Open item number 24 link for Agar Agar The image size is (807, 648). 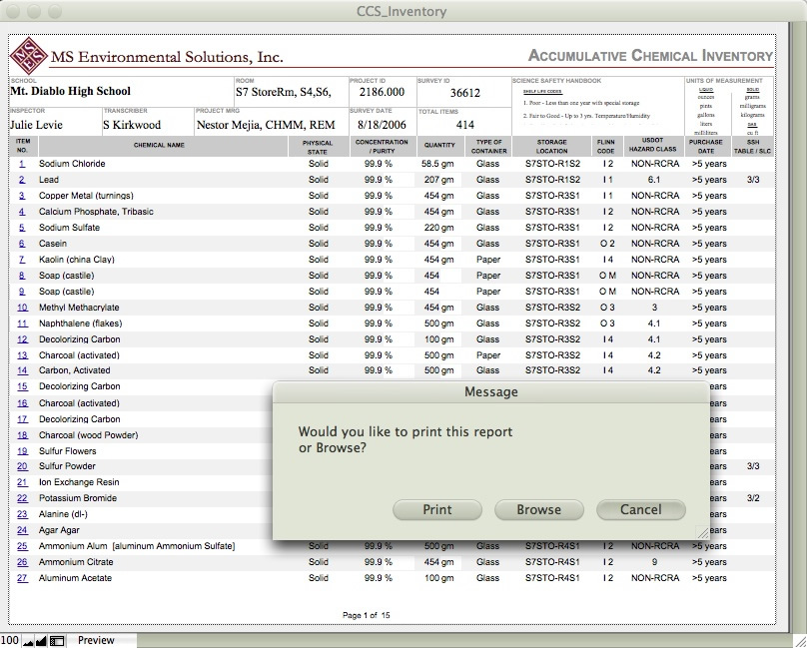(22, 530)
